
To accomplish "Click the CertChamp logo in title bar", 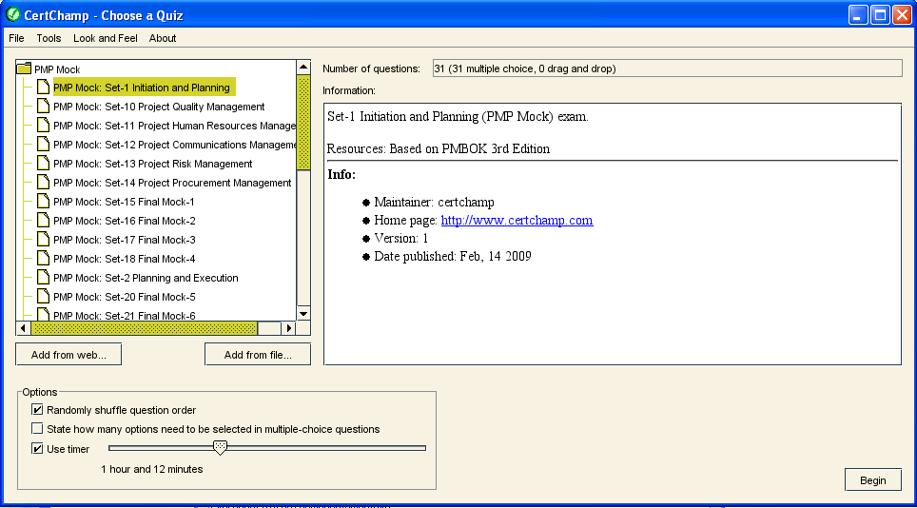I will click(12, 14).
